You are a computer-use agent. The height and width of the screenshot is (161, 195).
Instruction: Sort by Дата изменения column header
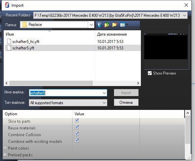tap(118, 34)
